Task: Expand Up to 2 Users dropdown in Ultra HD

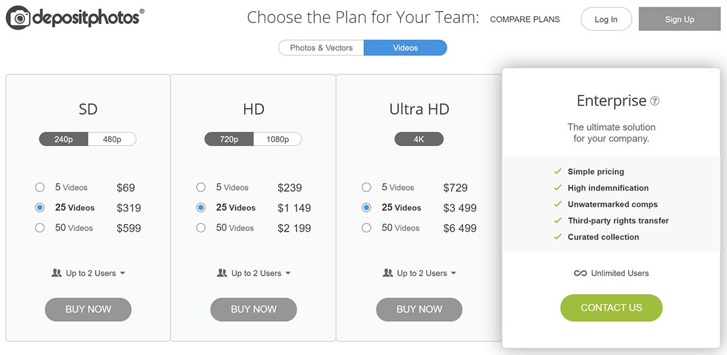Action: click(x=453, y=273)
